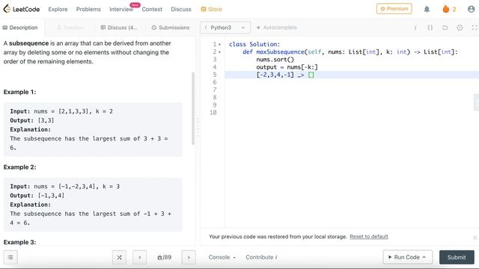This screenshot has width=479, height=269.
Task: Go to the previous problem
Action: pos(140,257)
